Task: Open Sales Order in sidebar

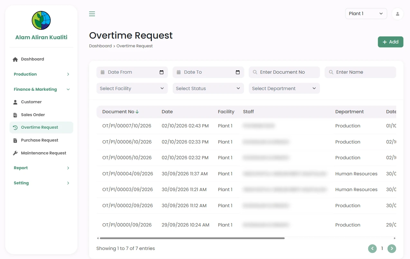Action: (41, 115)
